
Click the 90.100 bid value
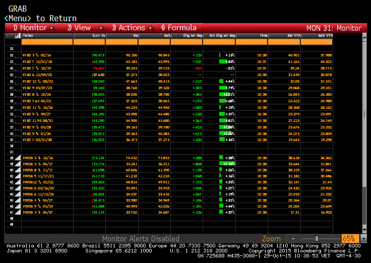pyautogui.click(x=132, y=55)
